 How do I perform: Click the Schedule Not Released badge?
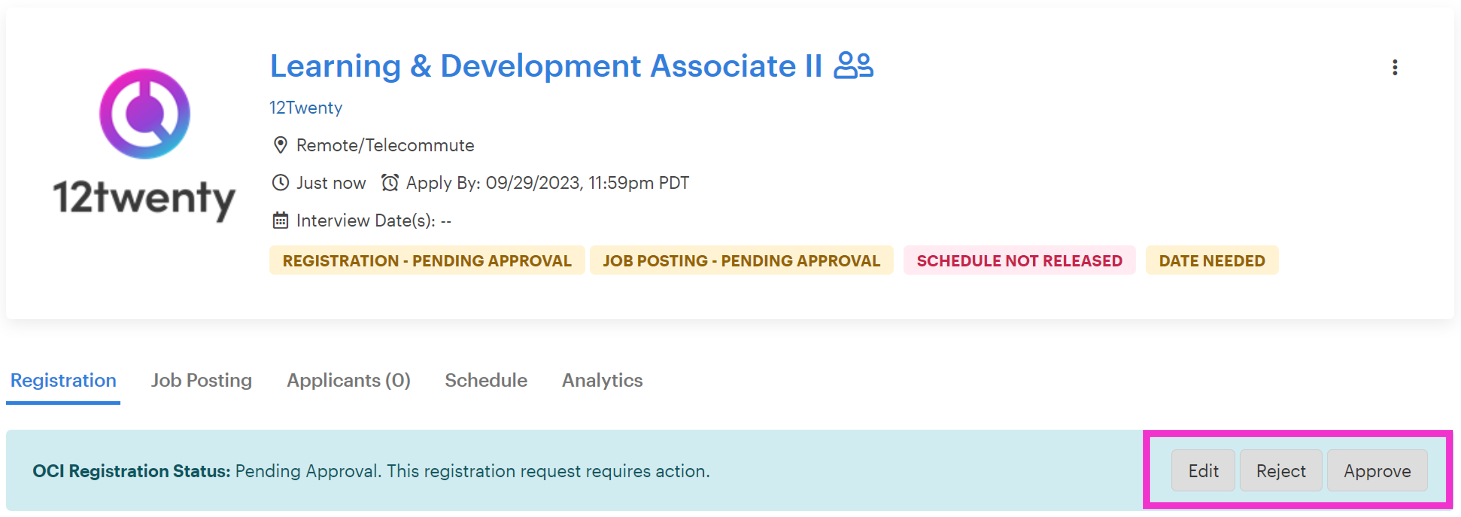tap(1019, 260)
